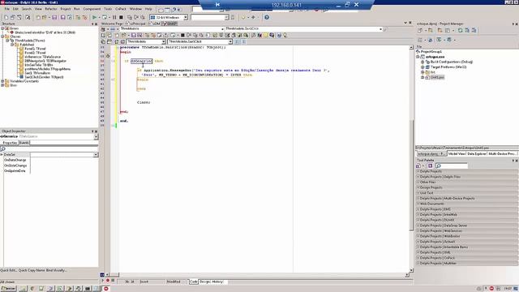The image size is (519, 292).
Task: Expand the Variables/Constants node
Action: (x=2, y=81)
